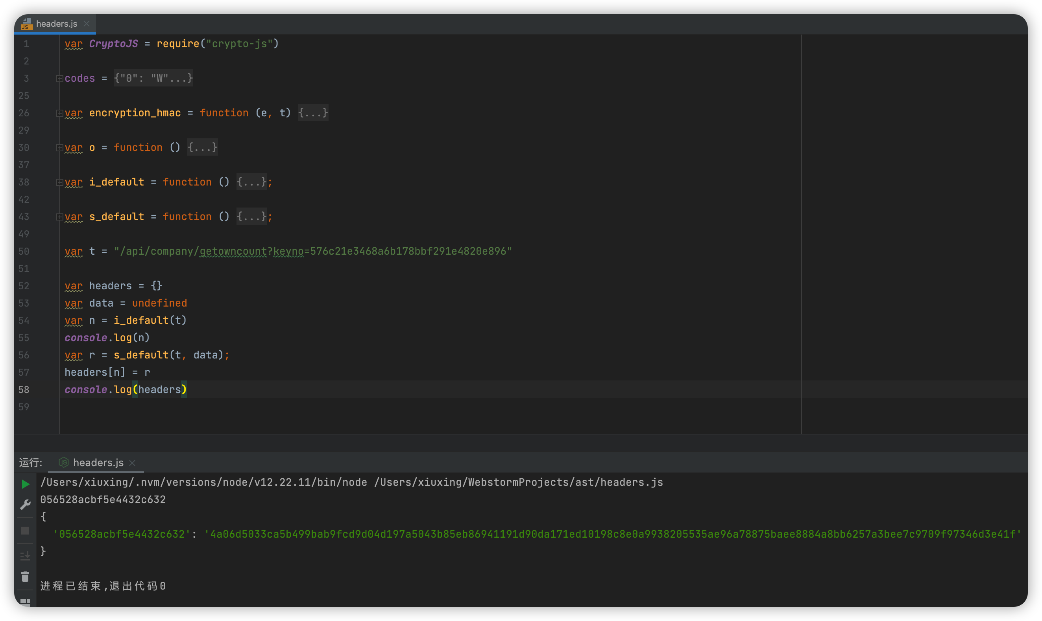The height and width of the screenshot is (621, 1042).
Task: Unfold the function o body
Action: [202, 147]
